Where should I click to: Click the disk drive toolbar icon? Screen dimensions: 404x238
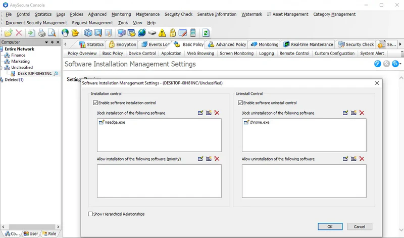[x=152, y=33]
